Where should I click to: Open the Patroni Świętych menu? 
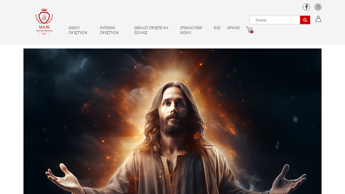pos(109,30)
